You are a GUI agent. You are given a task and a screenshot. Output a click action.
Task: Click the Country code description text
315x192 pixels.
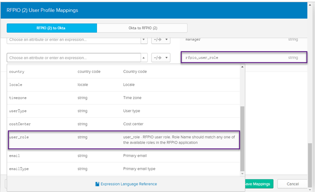coord(135,71)
